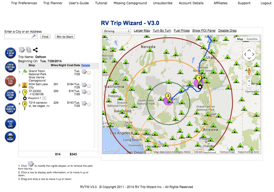Check the delete box for 7214 cameron st

click(89, 105)
